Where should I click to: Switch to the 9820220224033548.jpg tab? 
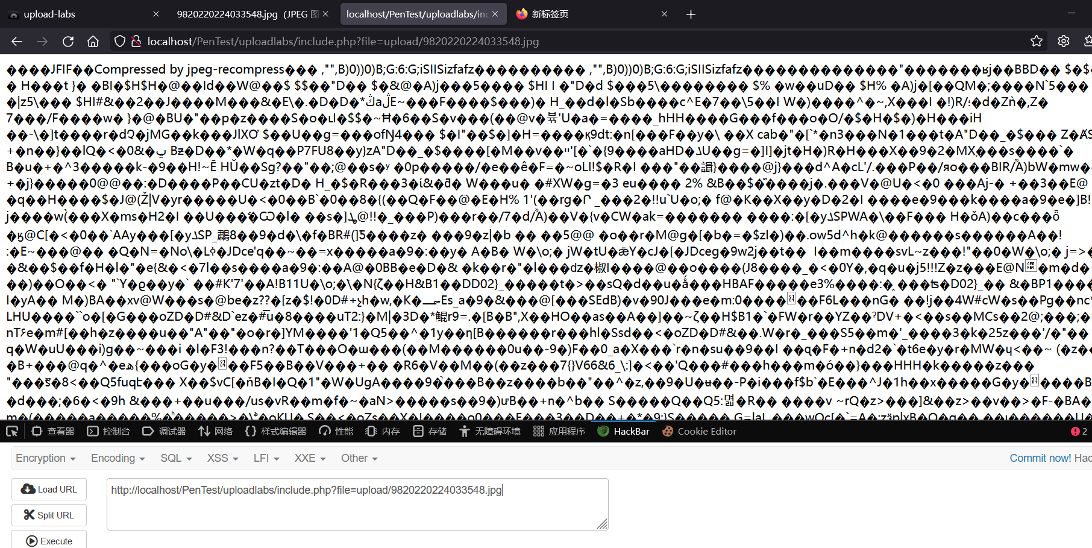(x=252, y=14)
